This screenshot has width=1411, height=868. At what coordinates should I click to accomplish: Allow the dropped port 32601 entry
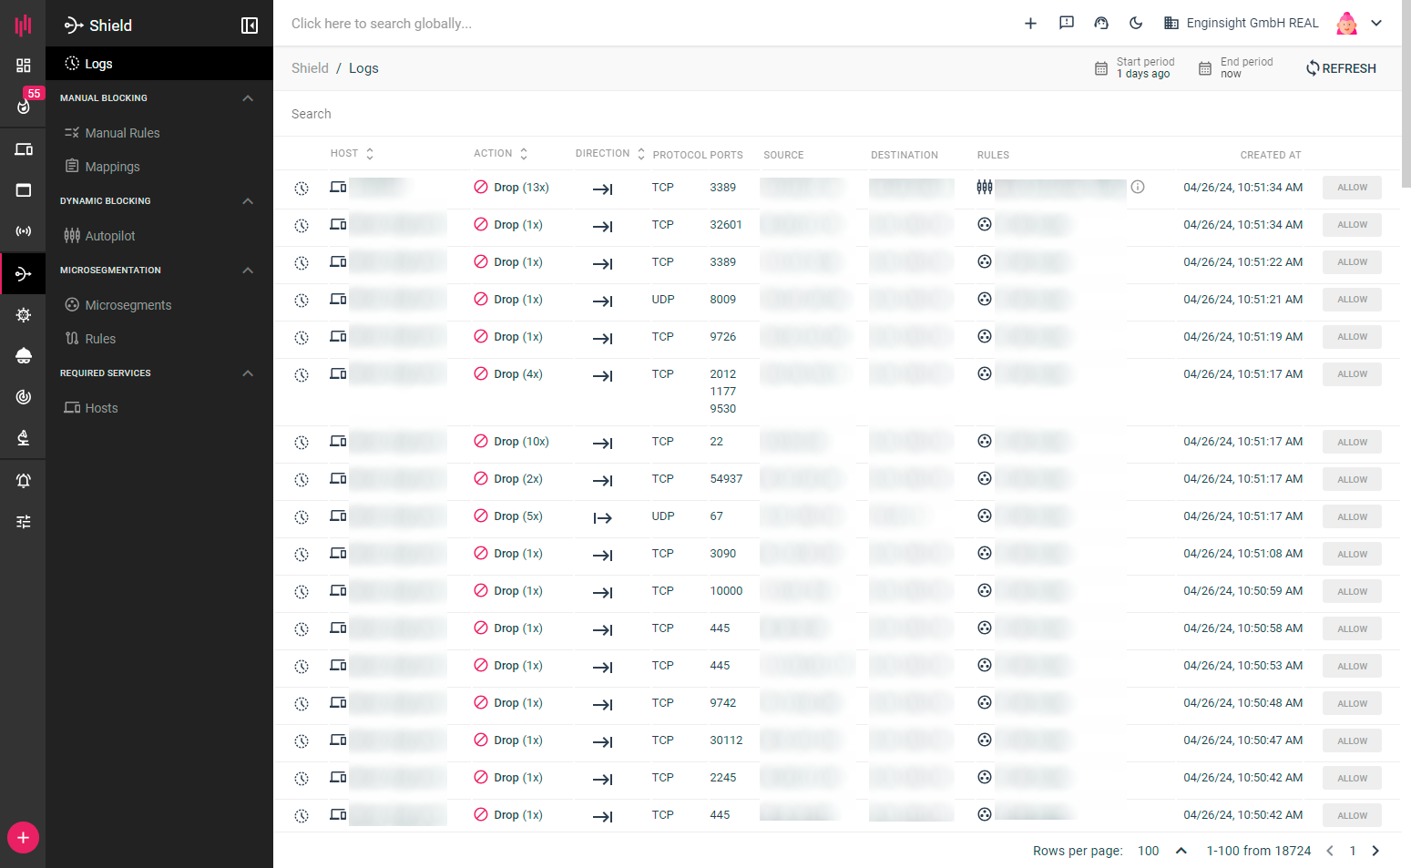[1352, 225]
